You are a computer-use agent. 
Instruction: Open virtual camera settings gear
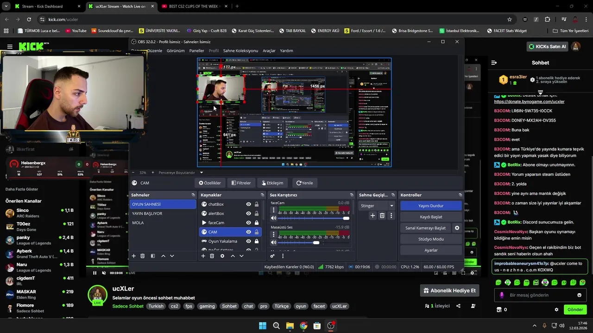tap(457, 228)
